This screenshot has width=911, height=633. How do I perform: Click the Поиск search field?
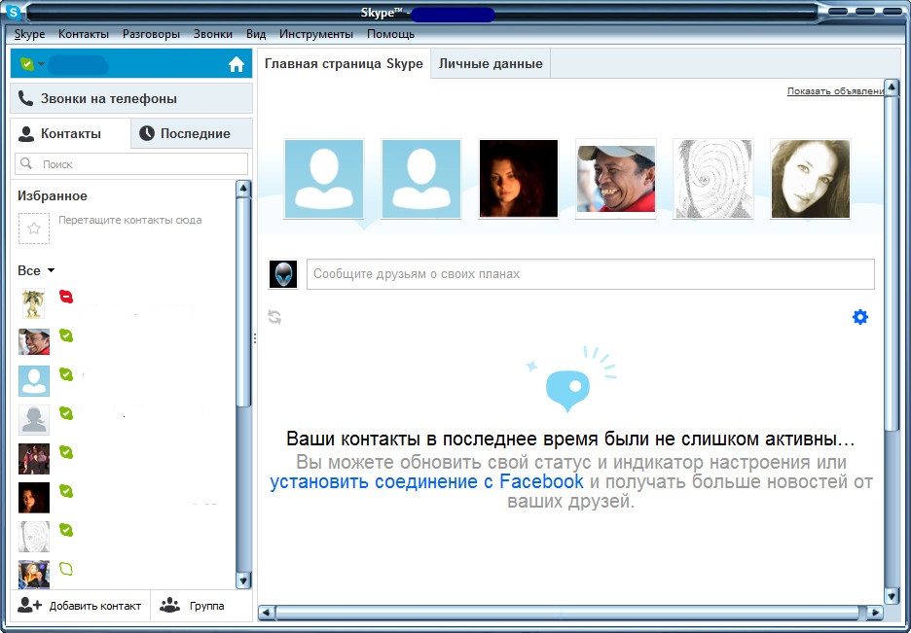(131, 164)
